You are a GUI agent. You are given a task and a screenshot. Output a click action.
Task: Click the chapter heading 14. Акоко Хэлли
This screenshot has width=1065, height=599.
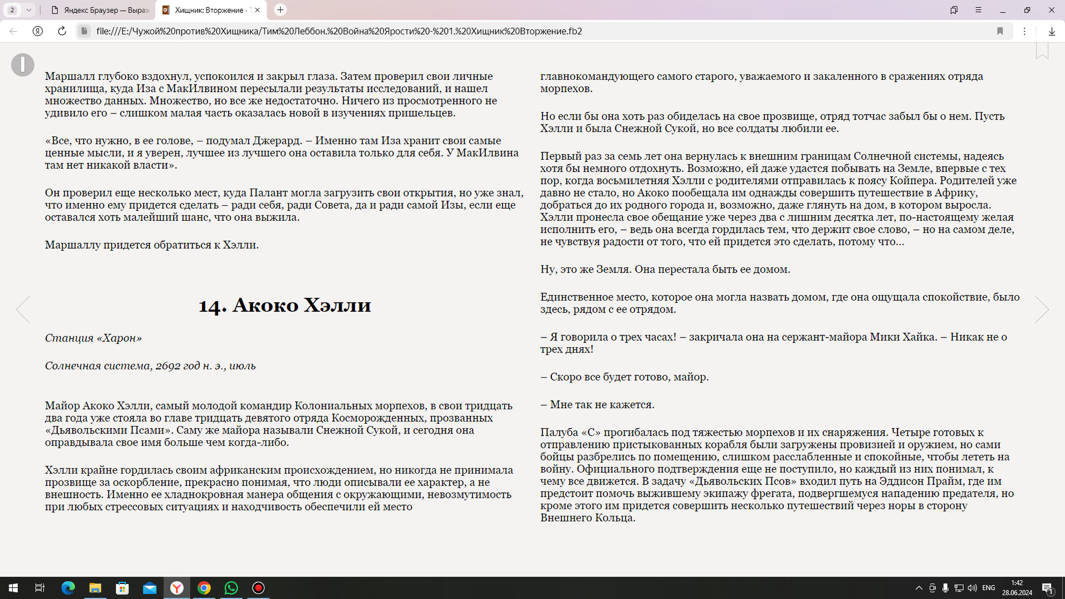coord(284,305)
